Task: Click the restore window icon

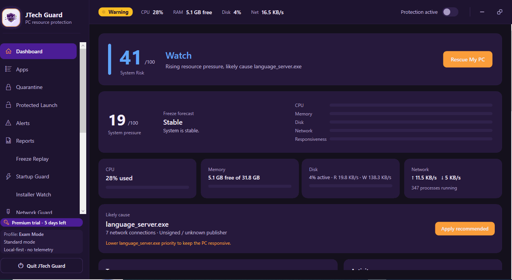Action: (x=500, y=12)
